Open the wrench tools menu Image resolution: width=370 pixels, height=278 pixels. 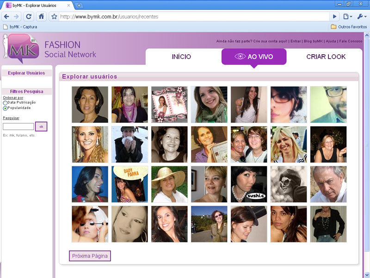(361, 16)
